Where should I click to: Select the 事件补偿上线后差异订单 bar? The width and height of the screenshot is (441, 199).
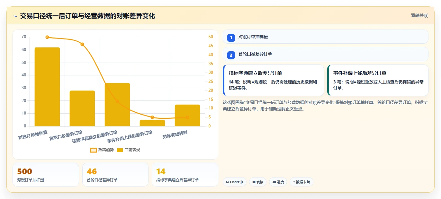152,123
